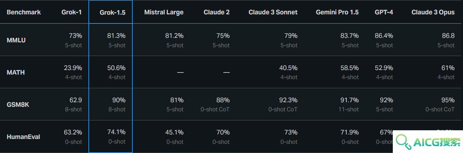Screen dimensions: 463x153
Task: Select the Benchmark column header
Action: [x=24, y=12]
